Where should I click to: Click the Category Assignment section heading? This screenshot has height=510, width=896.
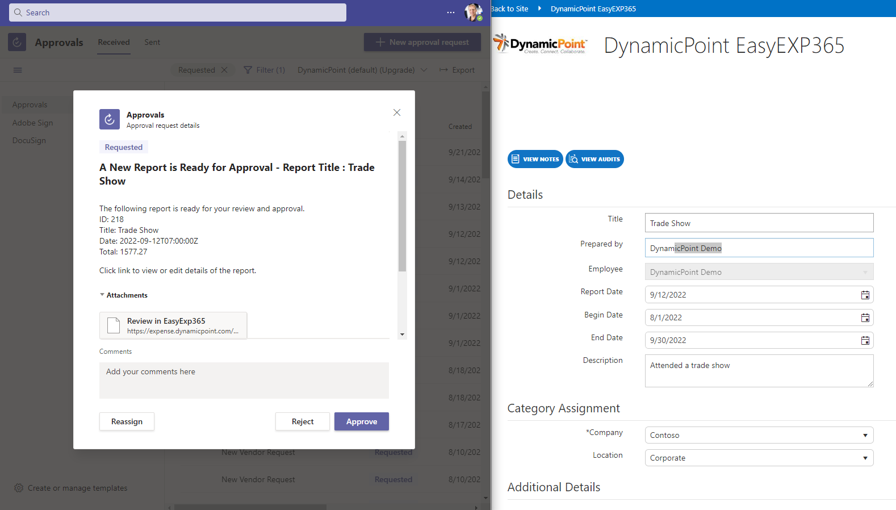click(564, 408)
